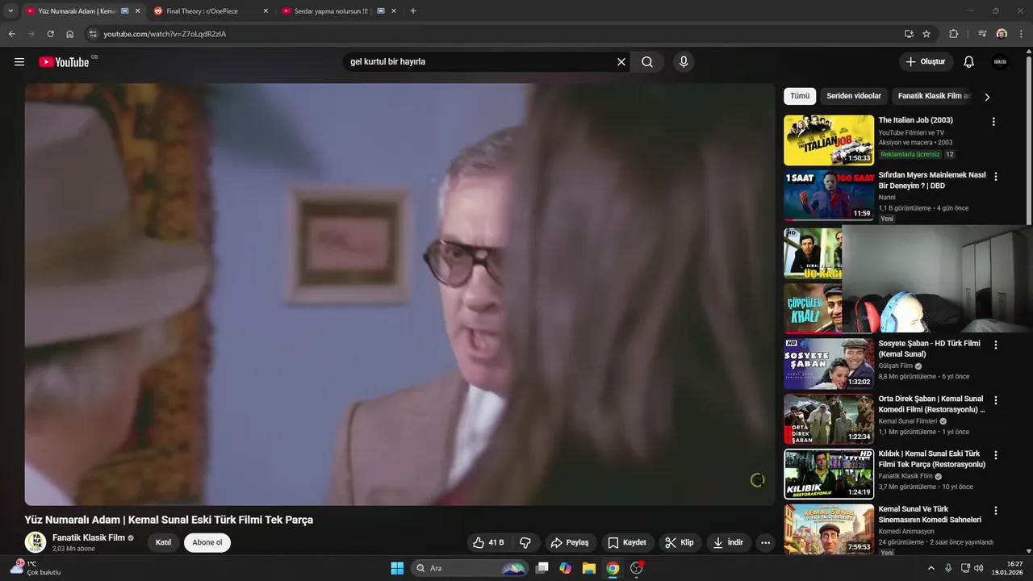
Task: View site information icon in address bar
Action: click(x=93, y=34)
